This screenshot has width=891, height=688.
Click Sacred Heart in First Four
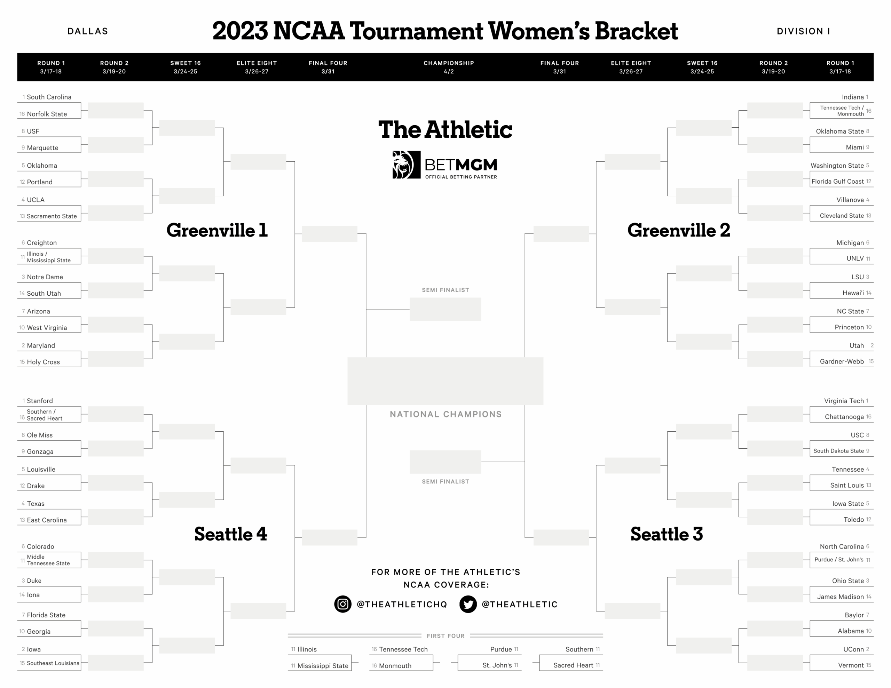573,665
